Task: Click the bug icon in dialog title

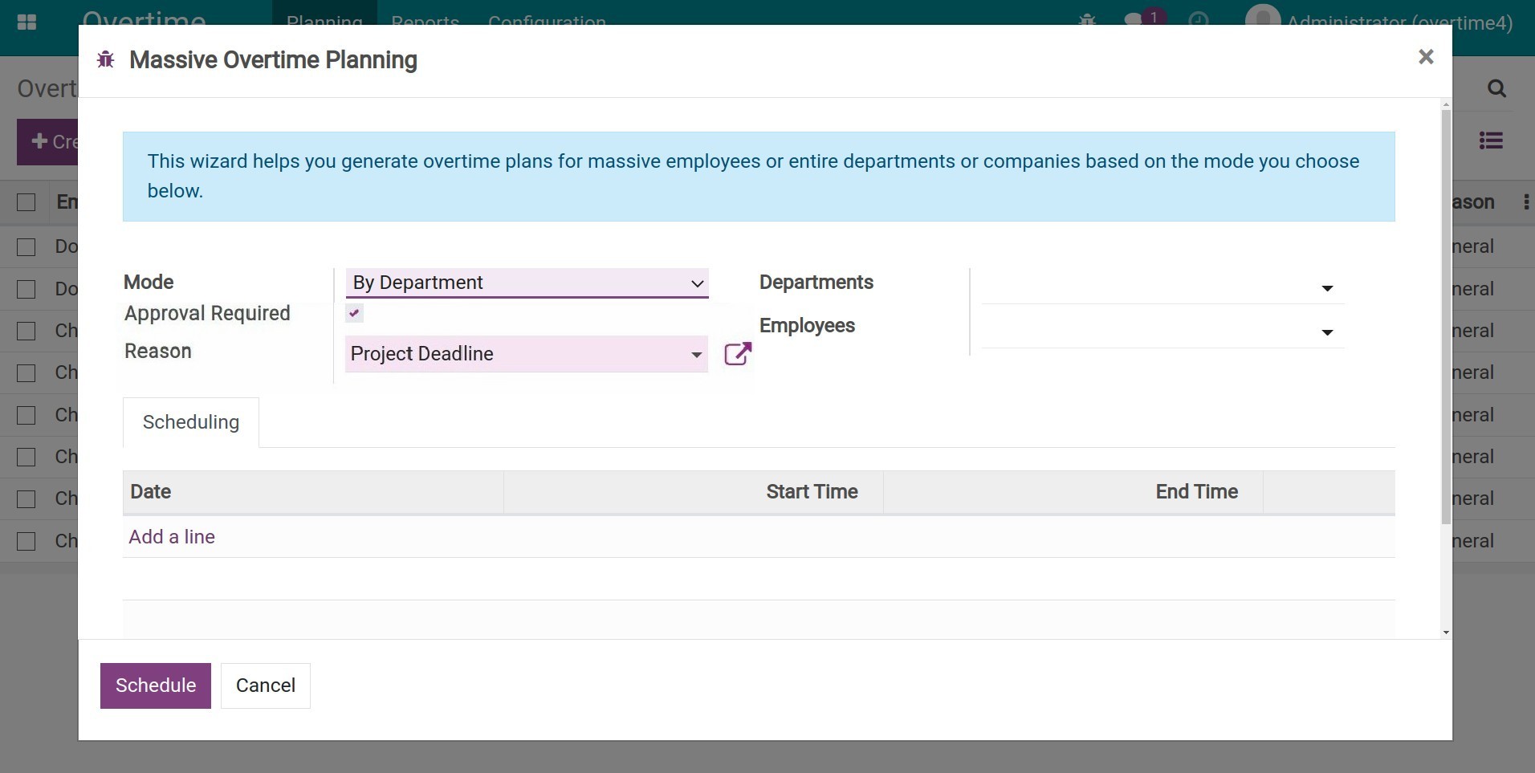Action: pos(105,60)
